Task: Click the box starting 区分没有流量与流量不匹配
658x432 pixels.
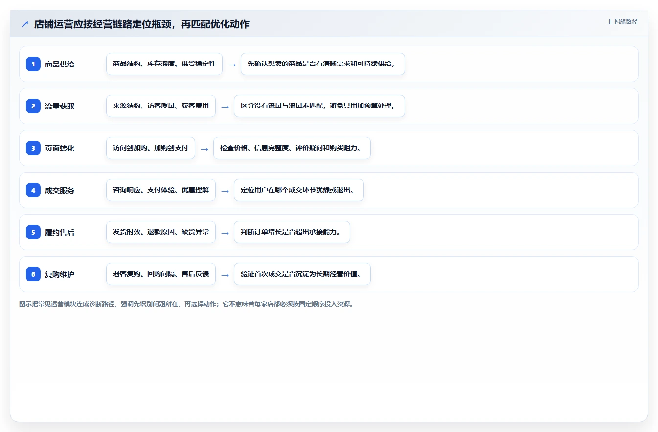Action: [x=319, y=106]
